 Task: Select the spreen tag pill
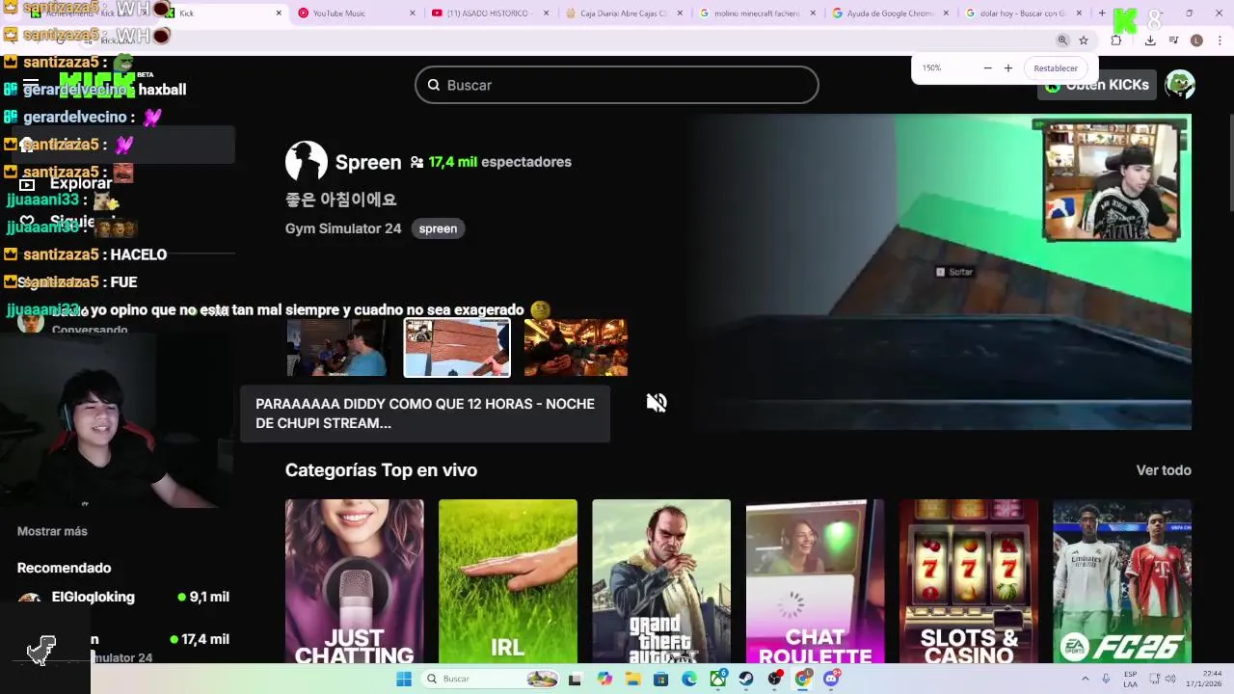[x=438, y=228]
